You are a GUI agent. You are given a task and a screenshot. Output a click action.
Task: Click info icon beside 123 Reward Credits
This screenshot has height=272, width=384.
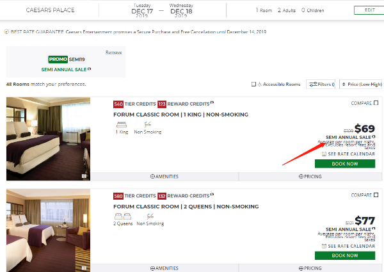tap(212, 102)
